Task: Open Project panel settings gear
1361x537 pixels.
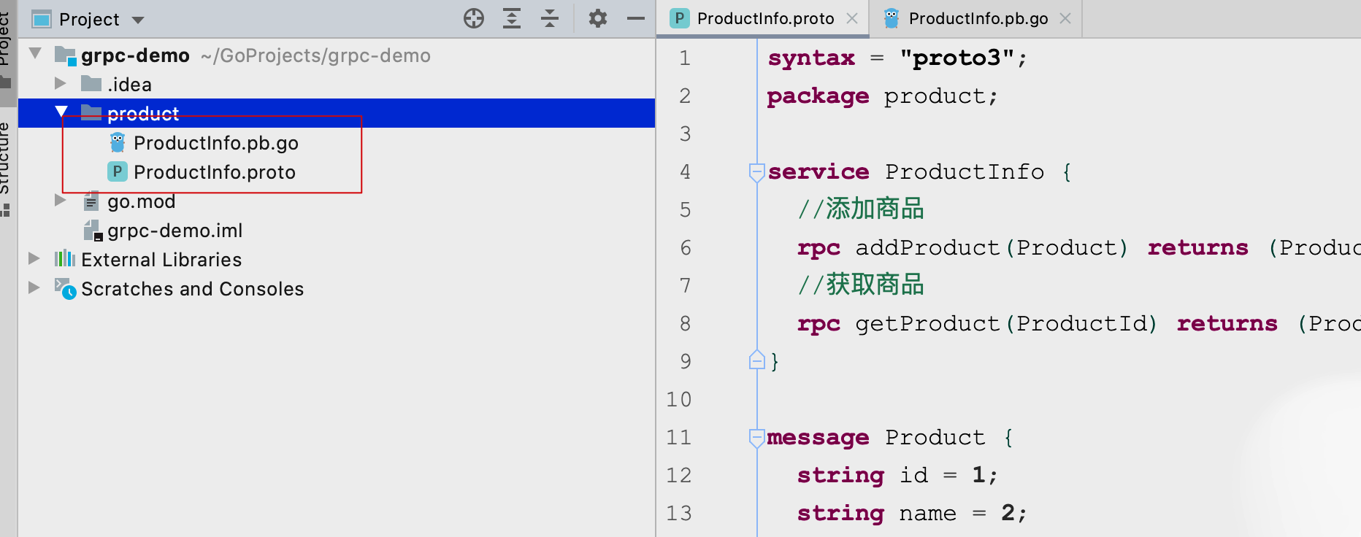Action: tap(598, 18)
